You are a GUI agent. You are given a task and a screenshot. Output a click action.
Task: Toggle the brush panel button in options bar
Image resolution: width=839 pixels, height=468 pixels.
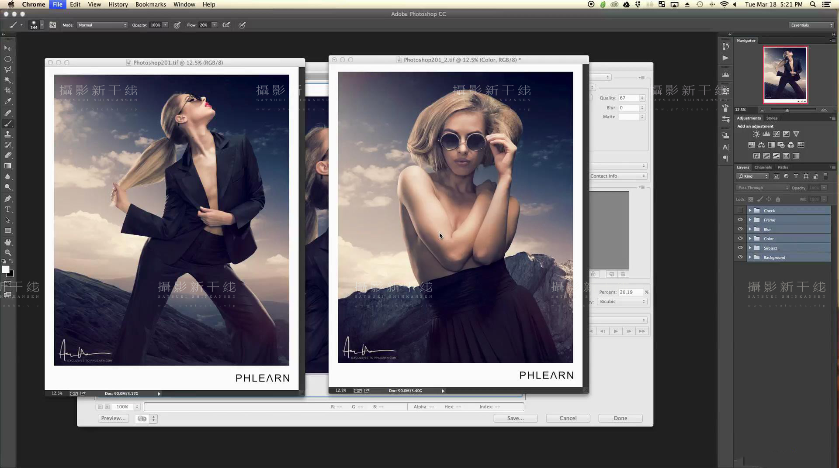tap(53, 25)
